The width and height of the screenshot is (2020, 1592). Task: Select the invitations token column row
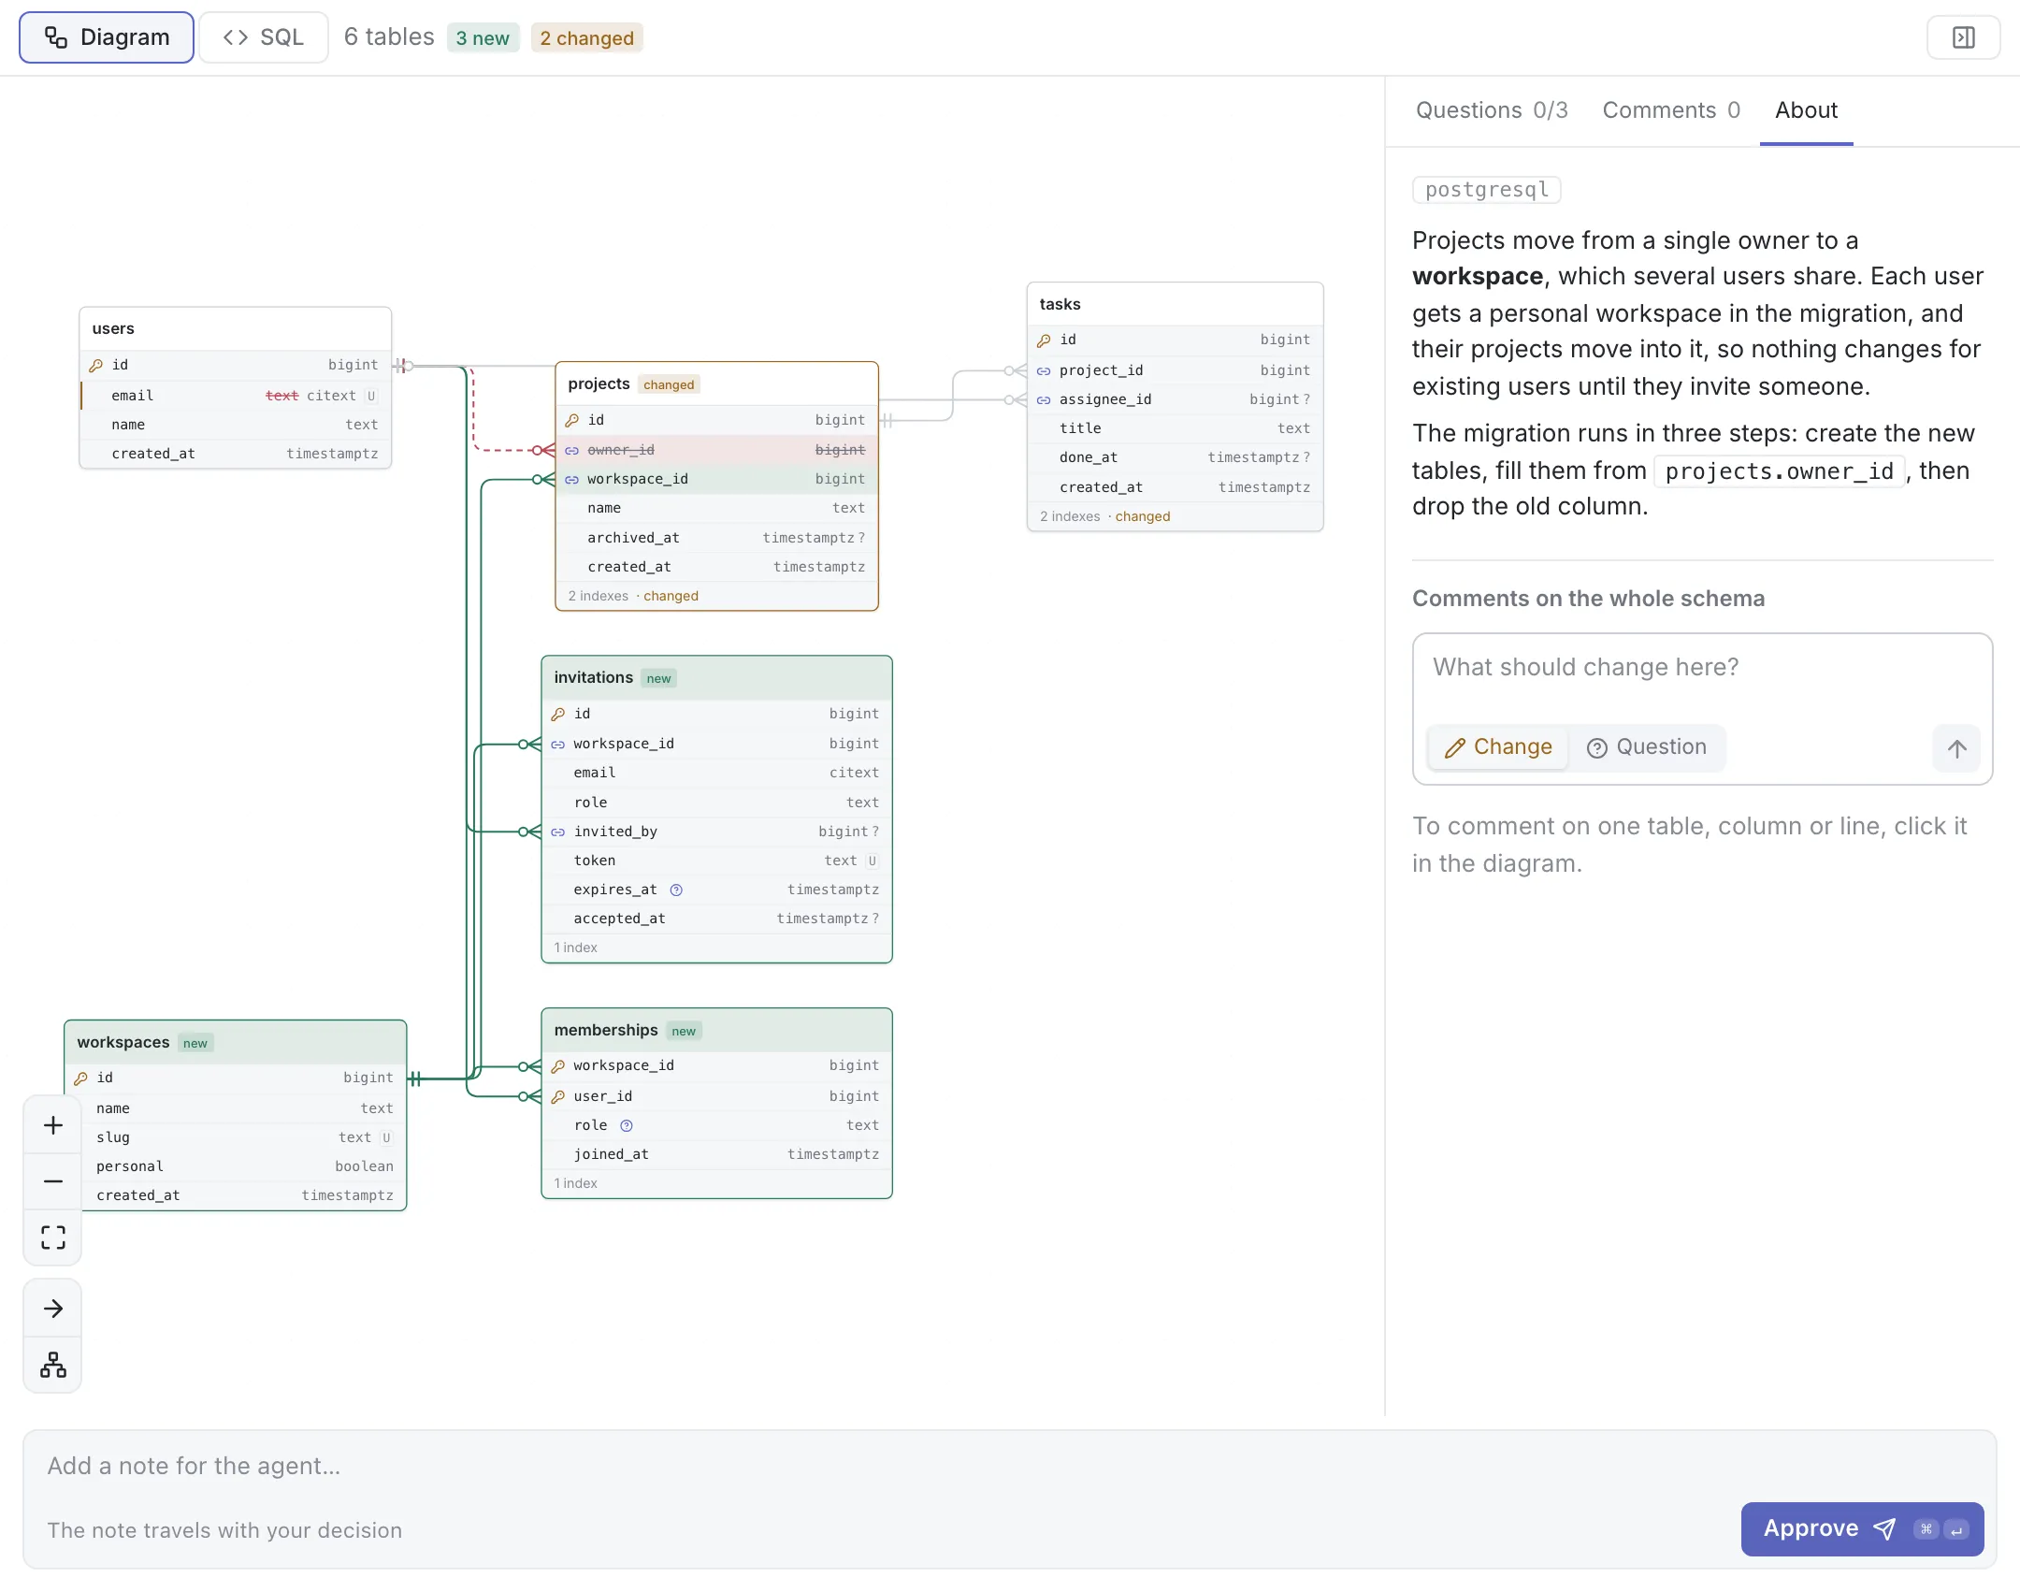(x=717, y=861)
